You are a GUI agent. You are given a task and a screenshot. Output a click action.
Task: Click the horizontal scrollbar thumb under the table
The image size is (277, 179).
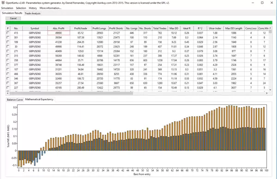point(71,93)
